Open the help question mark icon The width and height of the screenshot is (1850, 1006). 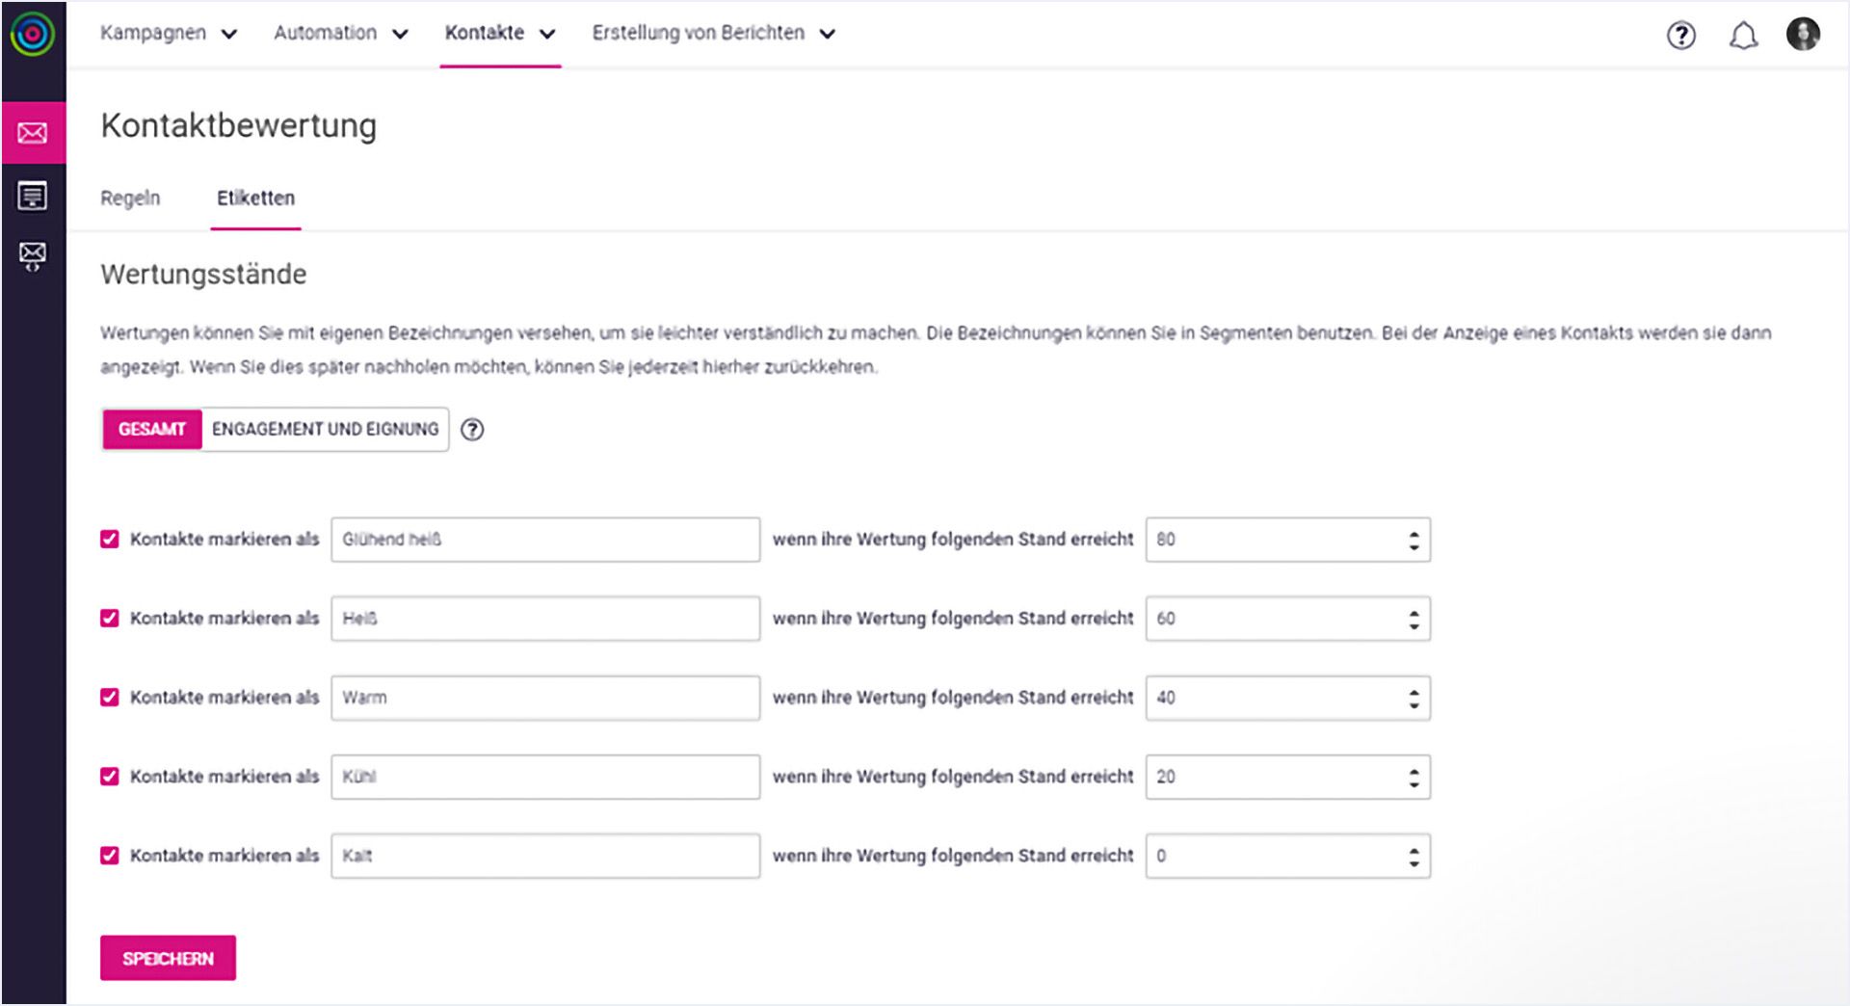pyautogui.click(x=1680, y=36)
